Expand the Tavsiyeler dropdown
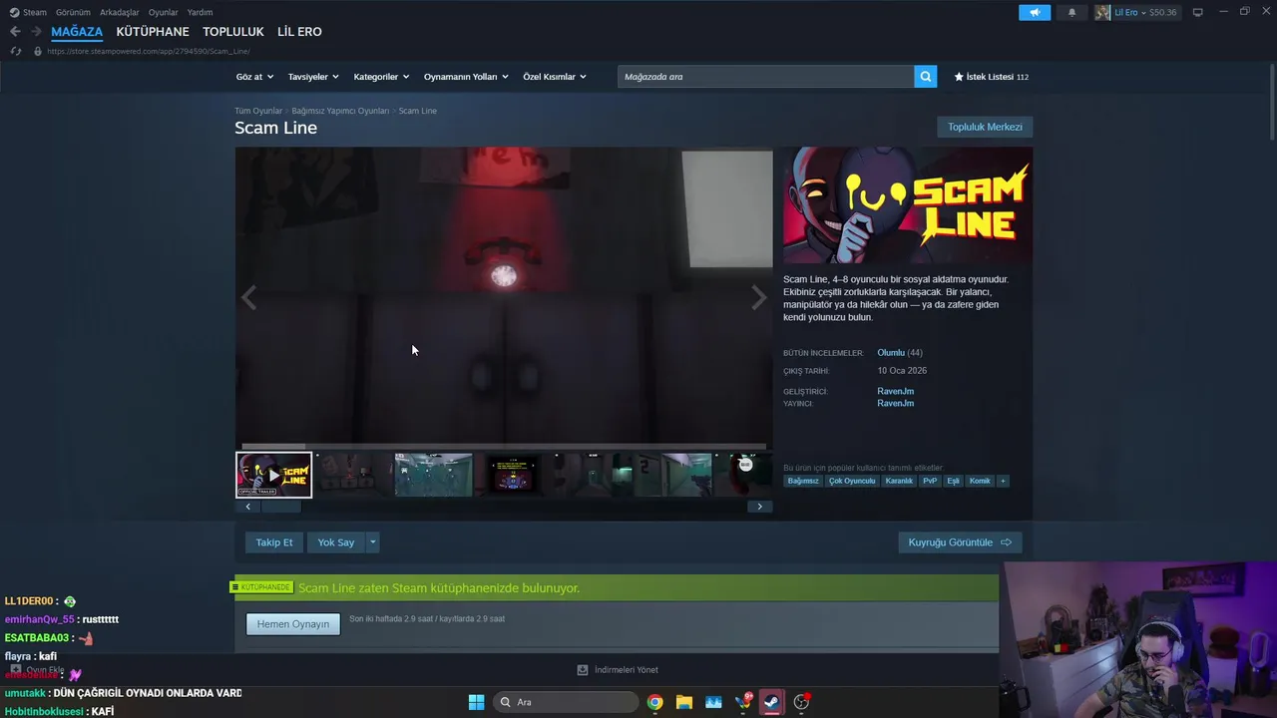Image resolution: width=1277 pixels, height=718 pixels. click(x=313, y=77)
